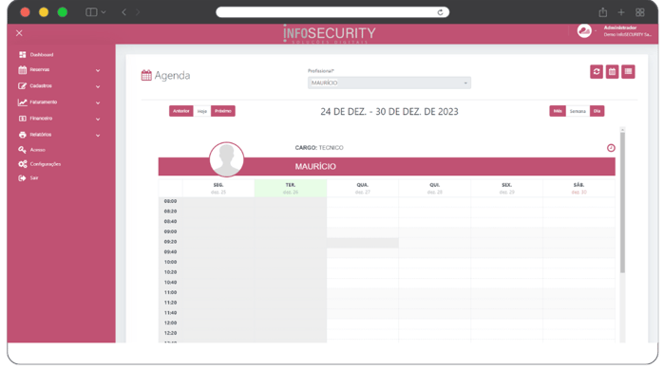
Task: Click the browser address bar
Action: tap(332, 12)
